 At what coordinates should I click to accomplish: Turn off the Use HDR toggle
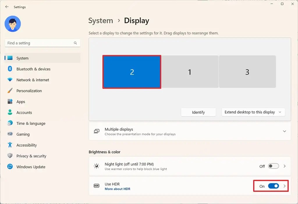(x=273, y=186)
